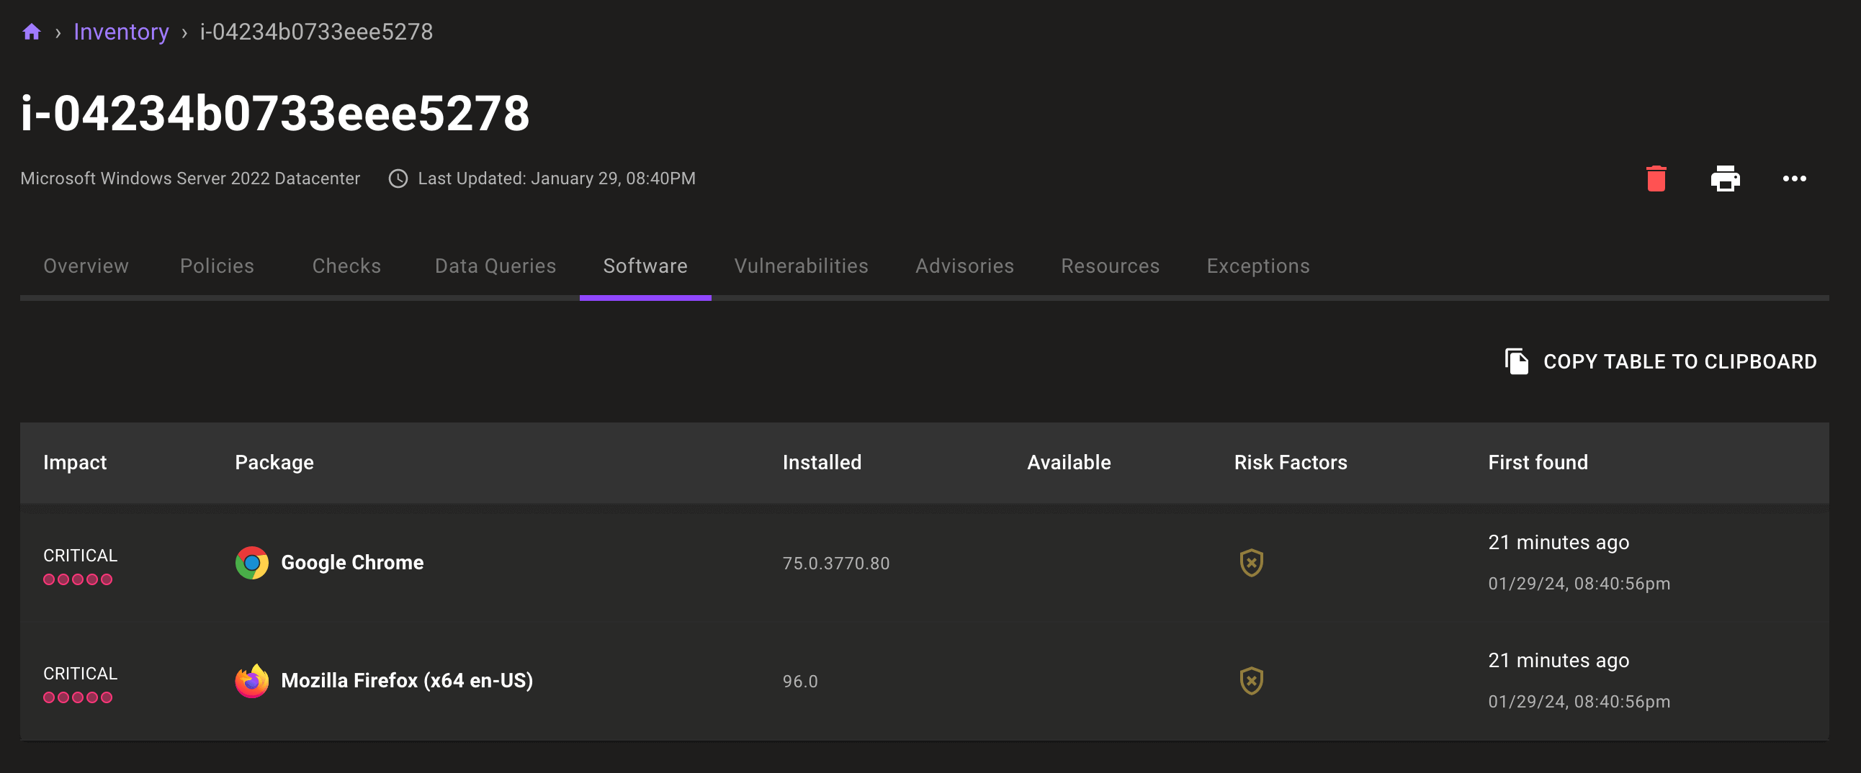1861x773 pixels.
Task: Click the risk factor shield for Mozilla Firefox
Action: 1251,680
